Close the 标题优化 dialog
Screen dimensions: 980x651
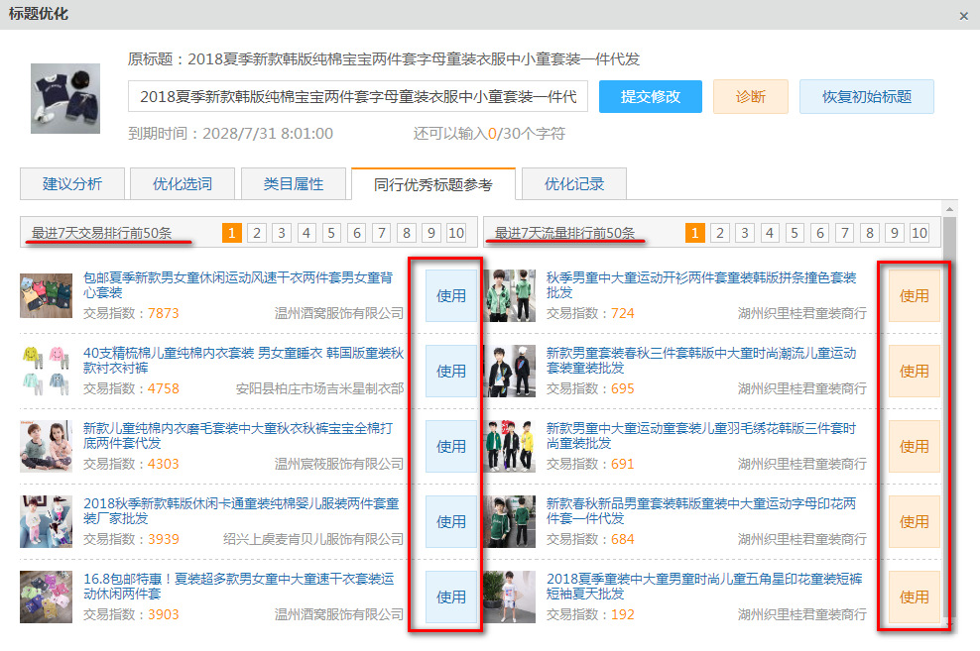963,16
